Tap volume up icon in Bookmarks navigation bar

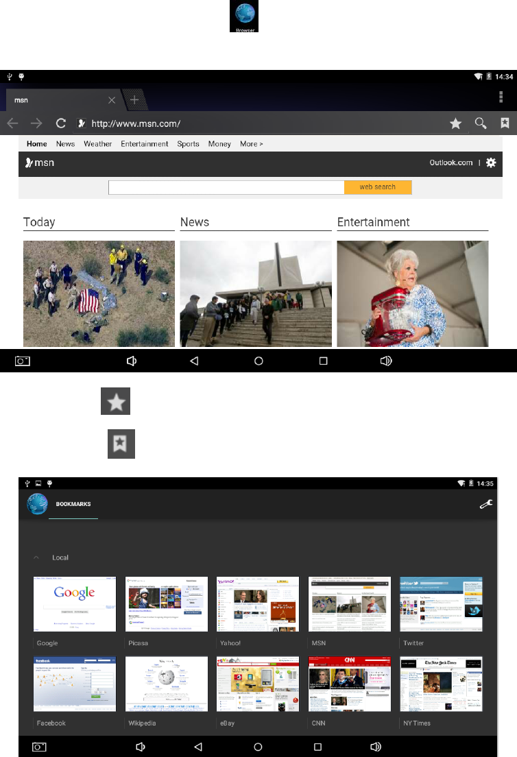point(376,747)
